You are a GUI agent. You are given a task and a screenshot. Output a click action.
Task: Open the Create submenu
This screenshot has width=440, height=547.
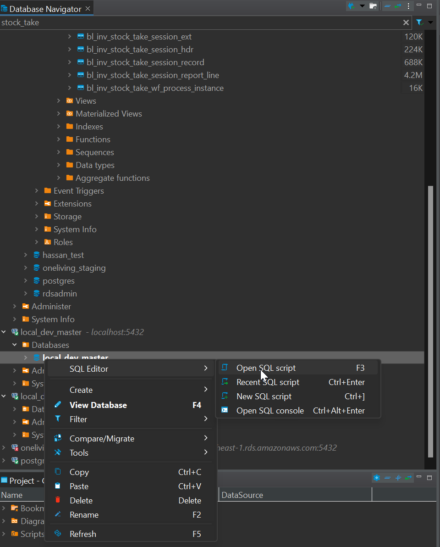coord(131,390)
